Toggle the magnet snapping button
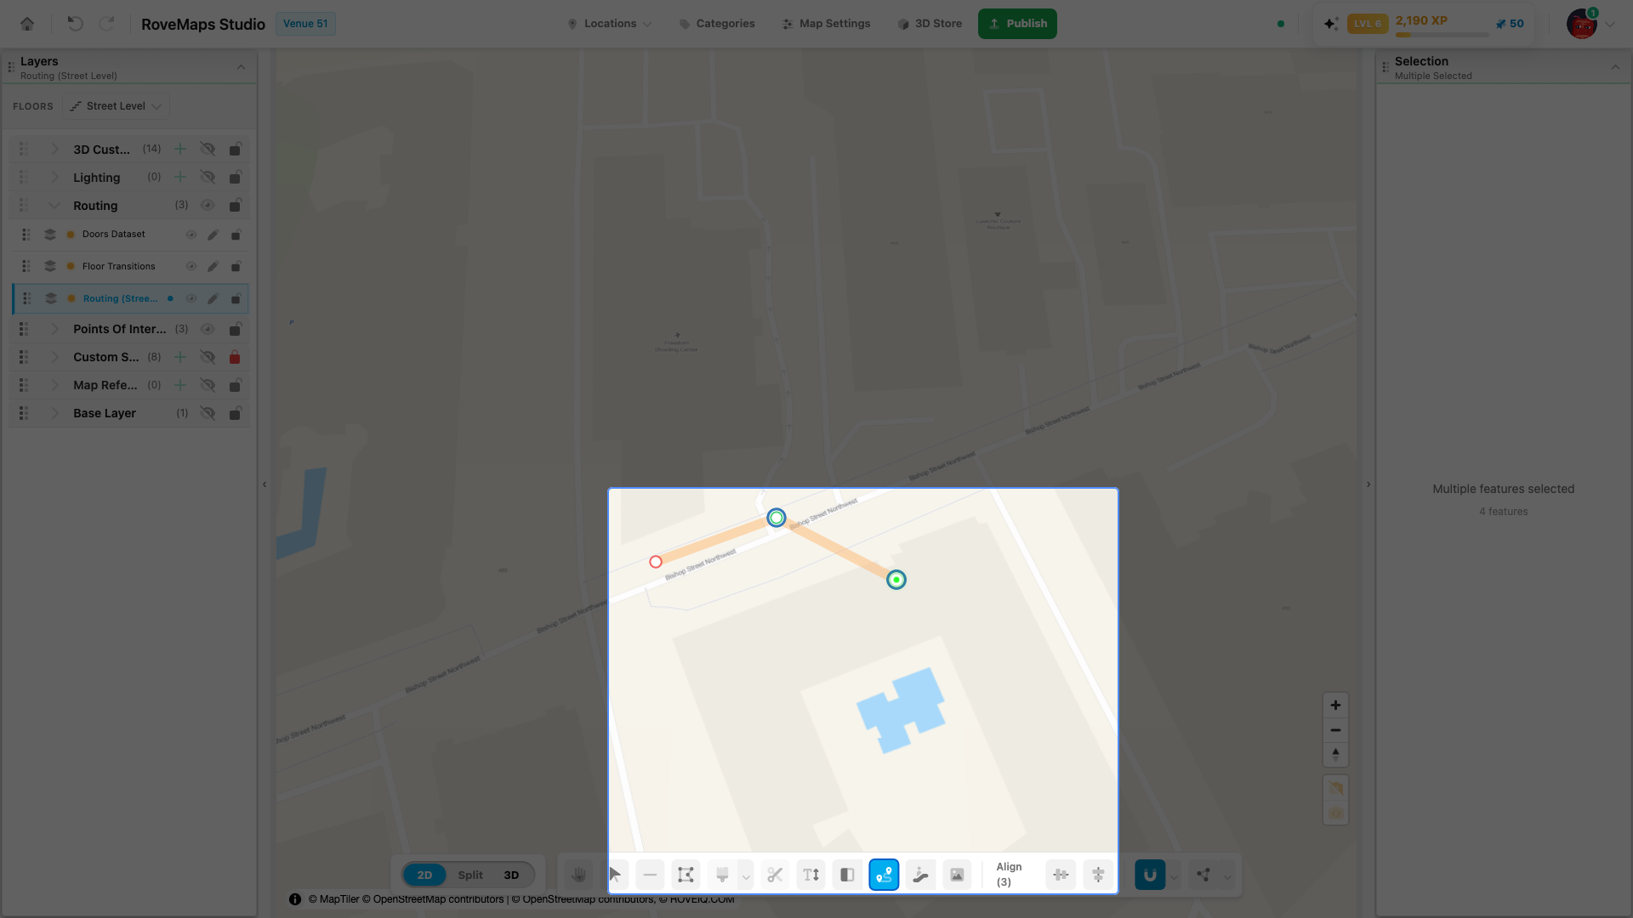The width and height of the screenshot is (1633, 918). (x=1150, y=875)
